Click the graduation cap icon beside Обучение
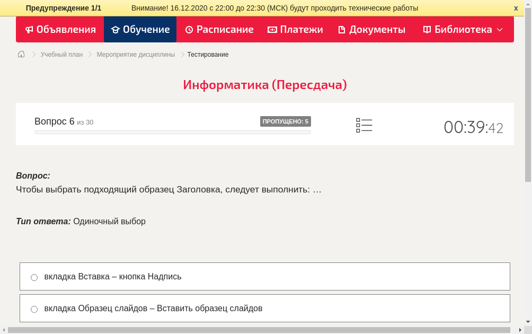This screenshot has height=334, width=532. [116, 30]
